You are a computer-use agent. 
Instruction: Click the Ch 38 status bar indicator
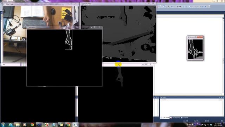(207, 121)
